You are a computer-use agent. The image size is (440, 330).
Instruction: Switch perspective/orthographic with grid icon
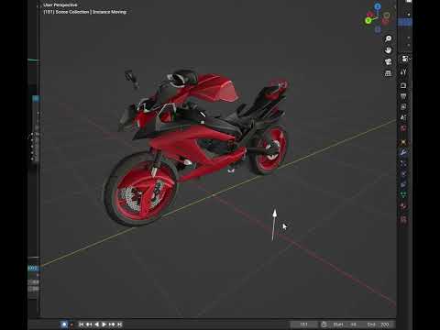[x=388, y=73]
